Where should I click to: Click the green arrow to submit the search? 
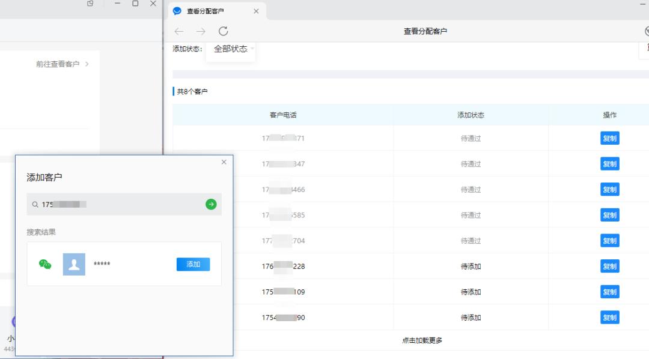[211, 204]
